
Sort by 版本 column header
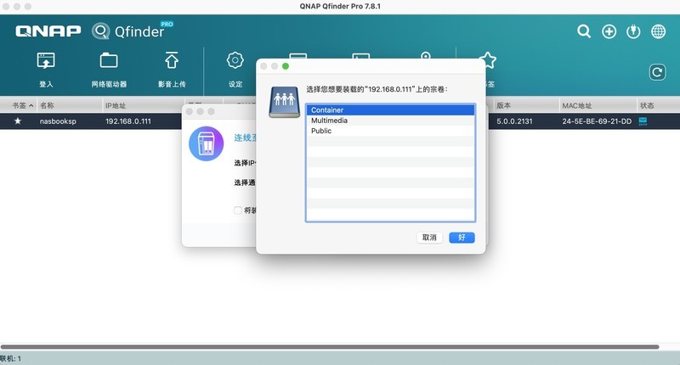click(x=525, y=105)
